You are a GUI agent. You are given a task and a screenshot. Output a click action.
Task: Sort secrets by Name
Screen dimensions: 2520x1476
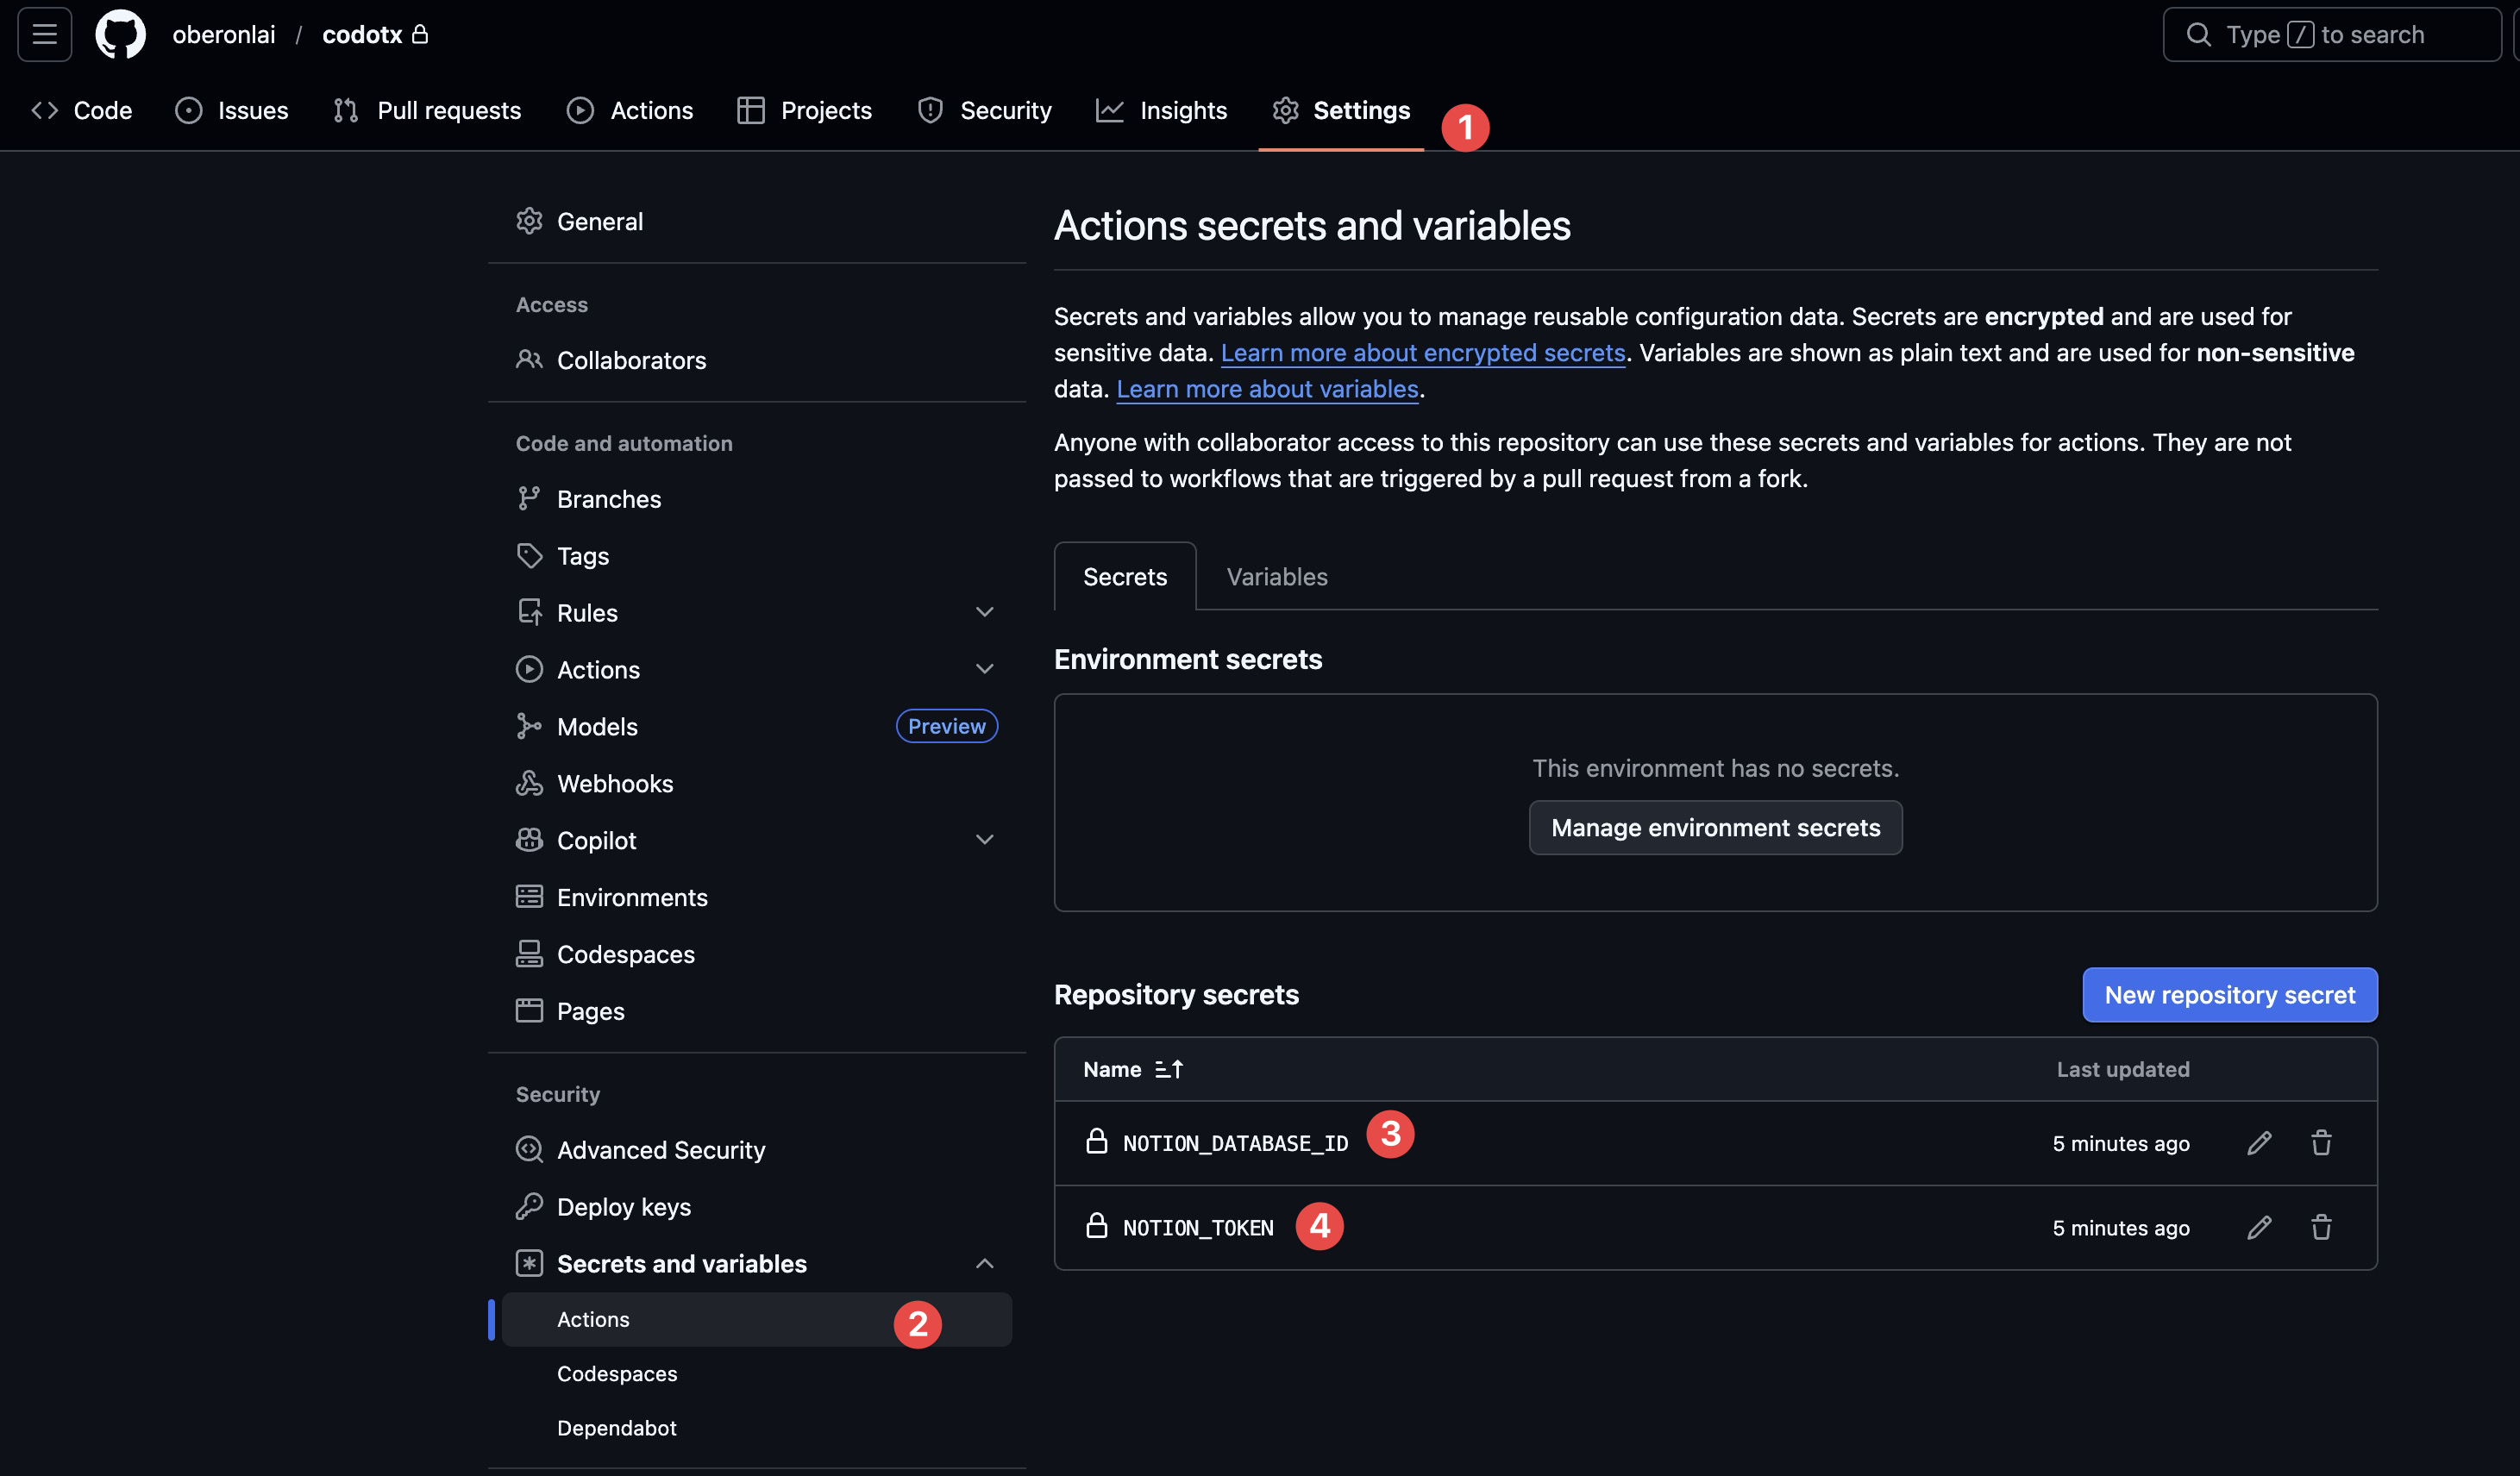[x=1133, y=1068]
